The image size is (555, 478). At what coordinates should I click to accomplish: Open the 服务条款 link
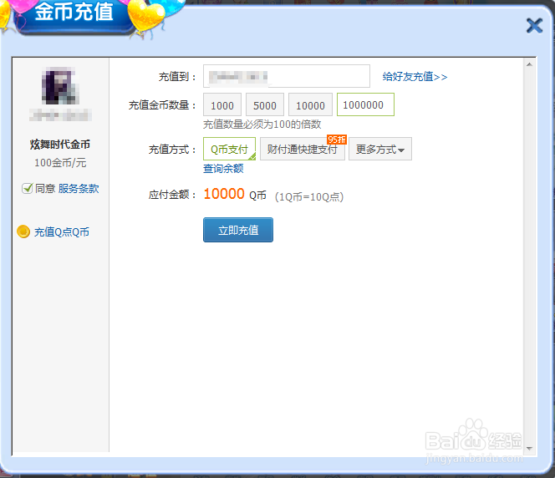[x=79, y=189]
